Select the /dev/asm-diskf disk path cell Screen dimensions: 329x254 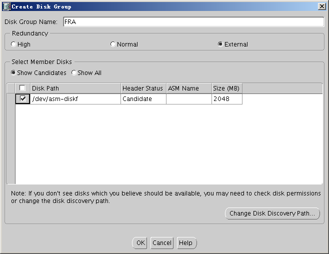tap(75, 99)
